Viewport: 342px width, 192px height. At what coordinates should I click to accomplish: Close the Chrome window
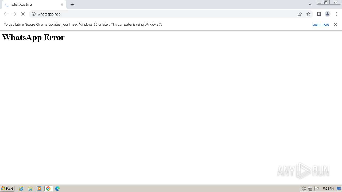point(335,2)
